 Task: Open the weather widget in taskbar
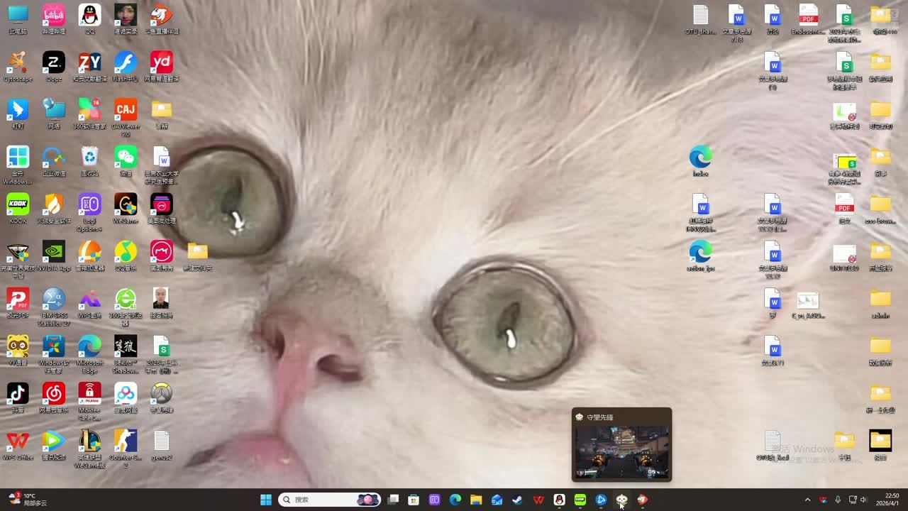pos(28,499)
